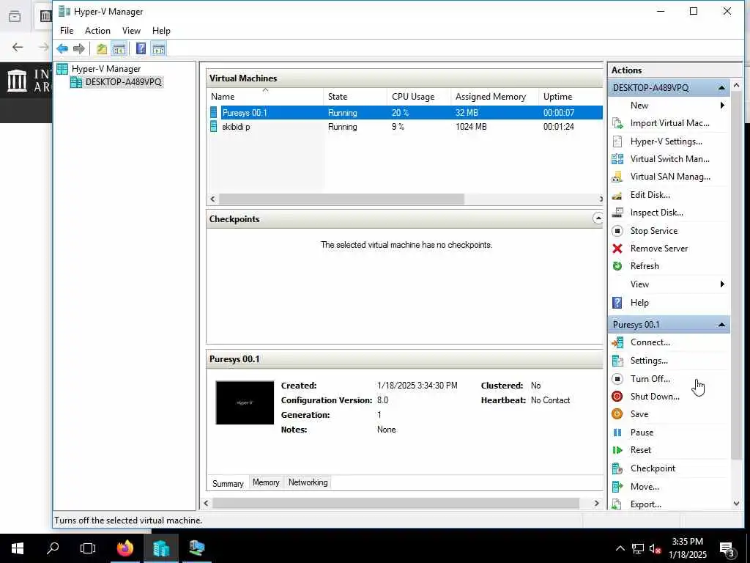This screenshot has height=563, width=750.
Task: Open Task View from the taskbar
Action: point(88,548)
